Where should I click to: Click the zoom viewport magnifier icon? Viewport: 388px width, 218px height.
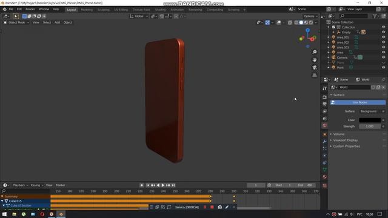[315, 52]
